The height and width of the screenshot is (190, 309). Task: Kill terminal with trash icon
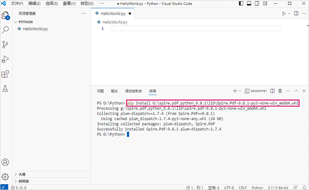coord(280,91)
